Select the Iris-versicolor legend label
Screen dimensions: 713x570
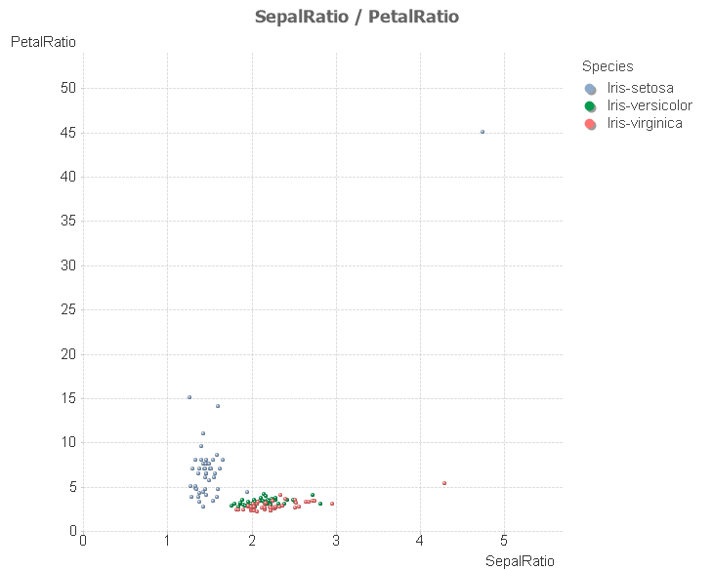click(x=650, y=105)
